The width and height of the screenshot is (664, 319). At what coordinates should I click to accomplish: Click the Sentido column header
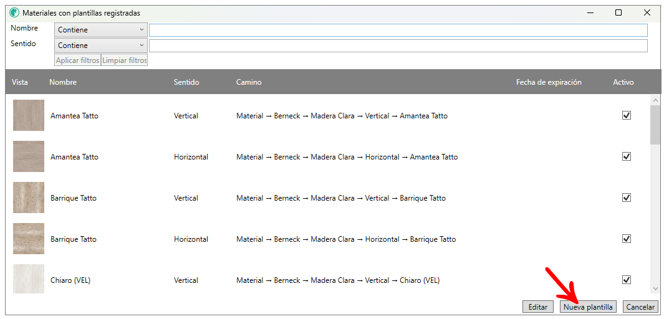click(x=186, y=82)
